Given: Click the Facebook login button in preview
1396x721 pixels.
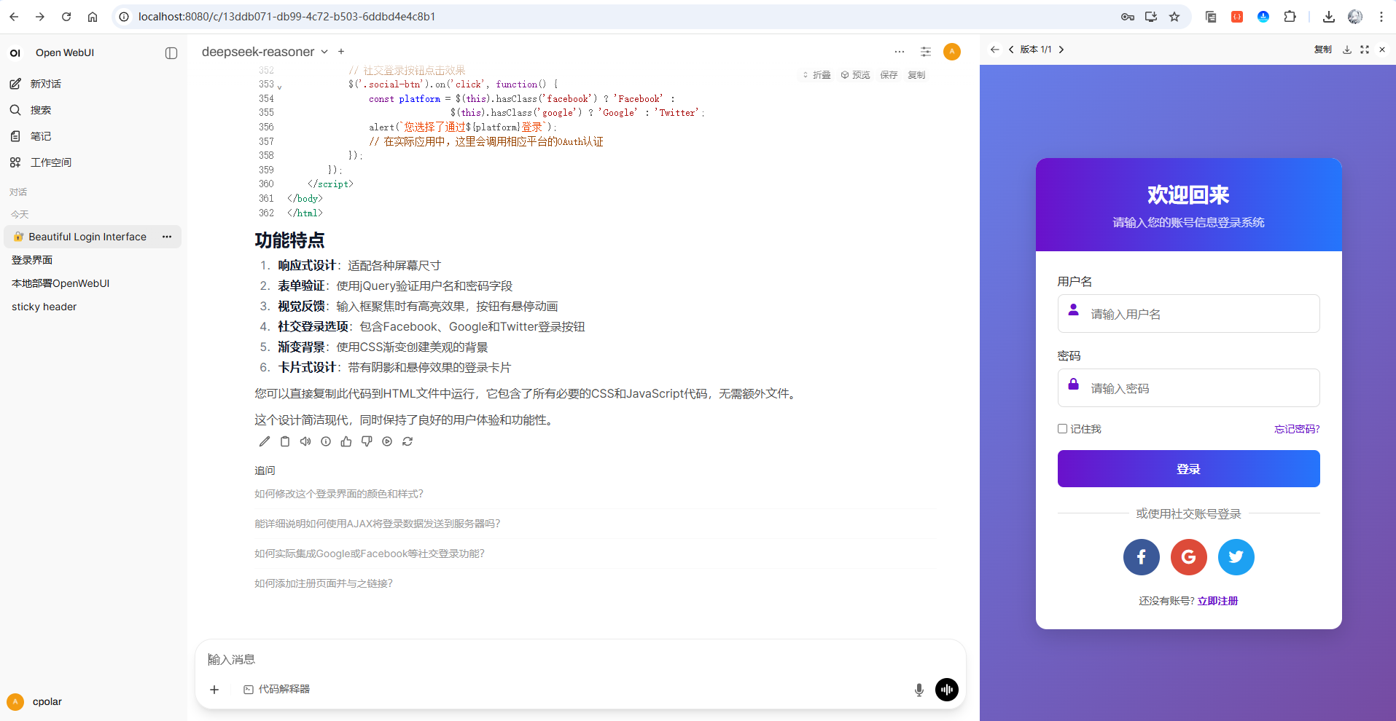Looking at the screenshot, I should point(1142,557).
